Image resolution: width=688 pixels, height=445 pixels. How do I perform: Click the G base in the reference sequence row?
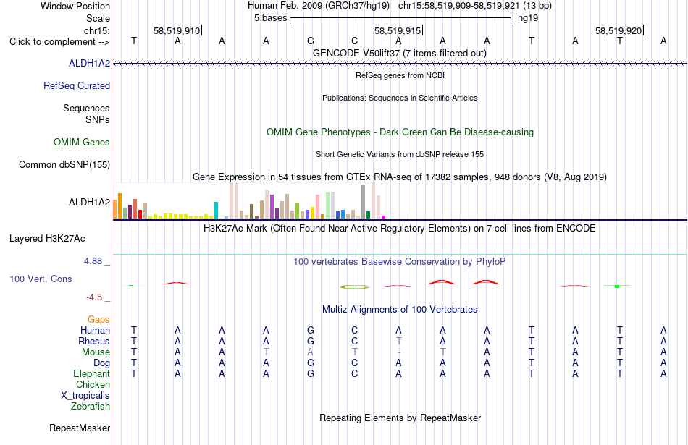[x=311, y=41]
